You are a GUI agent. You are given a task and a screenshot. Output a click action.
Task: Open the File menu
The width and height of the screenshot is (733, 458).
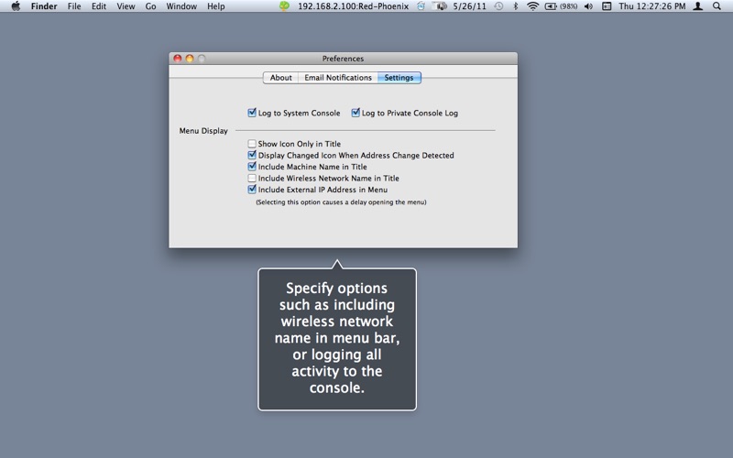coord(74,6)
